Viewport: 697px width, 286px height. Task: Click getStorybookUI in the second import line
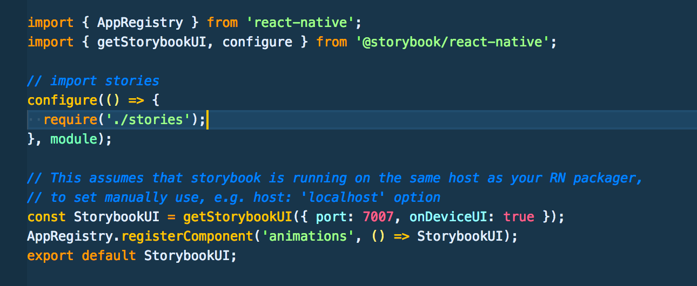[151, 42]
